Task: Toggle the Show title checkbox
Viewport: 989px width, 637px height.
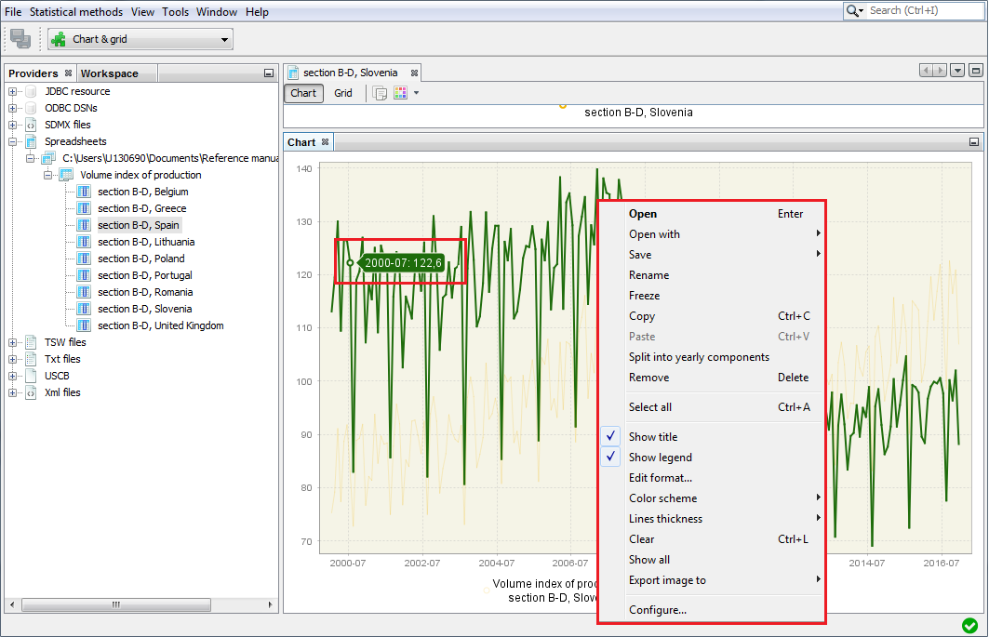Action: click(610, 437)
